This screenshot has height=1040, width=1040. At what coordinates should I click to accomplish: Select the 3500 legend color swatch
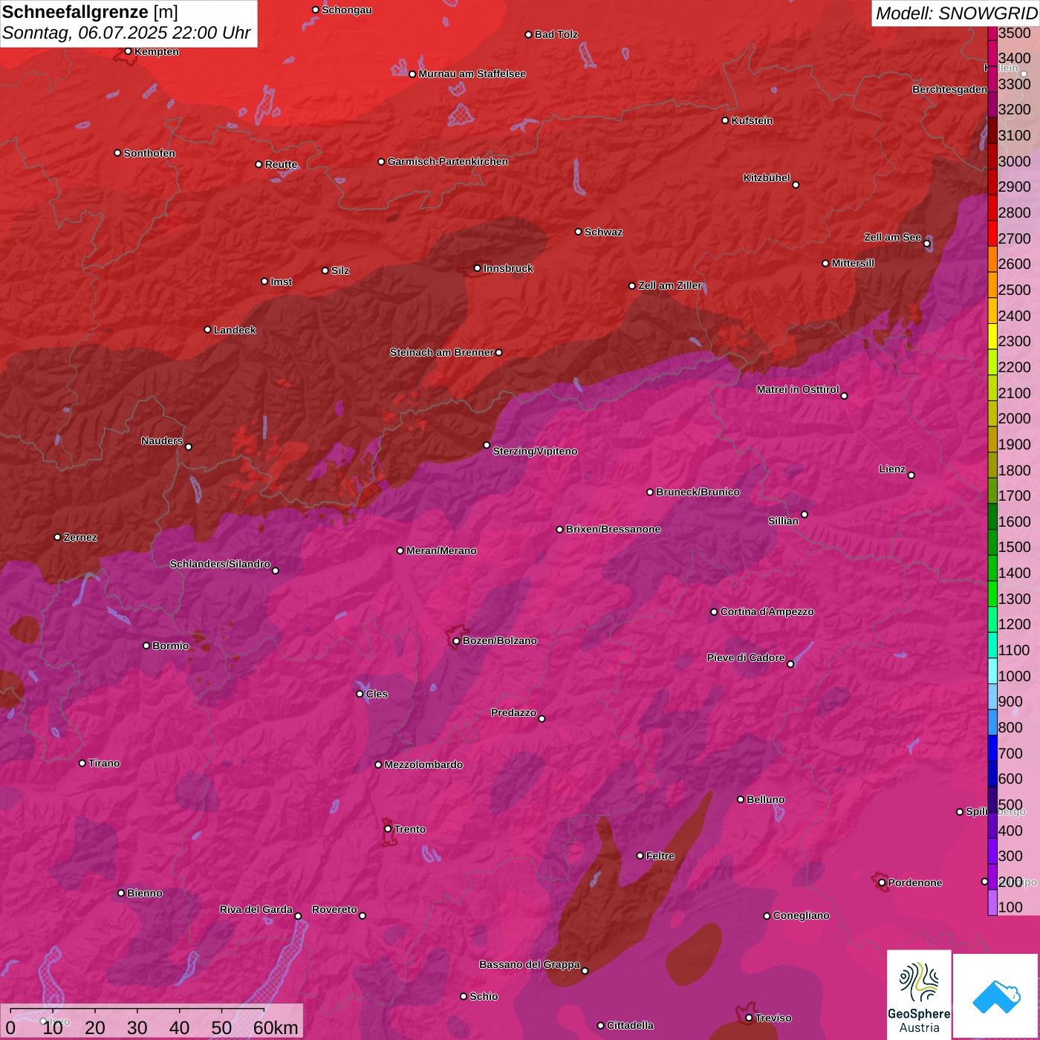pyautogui.click(x=992, y=33)
